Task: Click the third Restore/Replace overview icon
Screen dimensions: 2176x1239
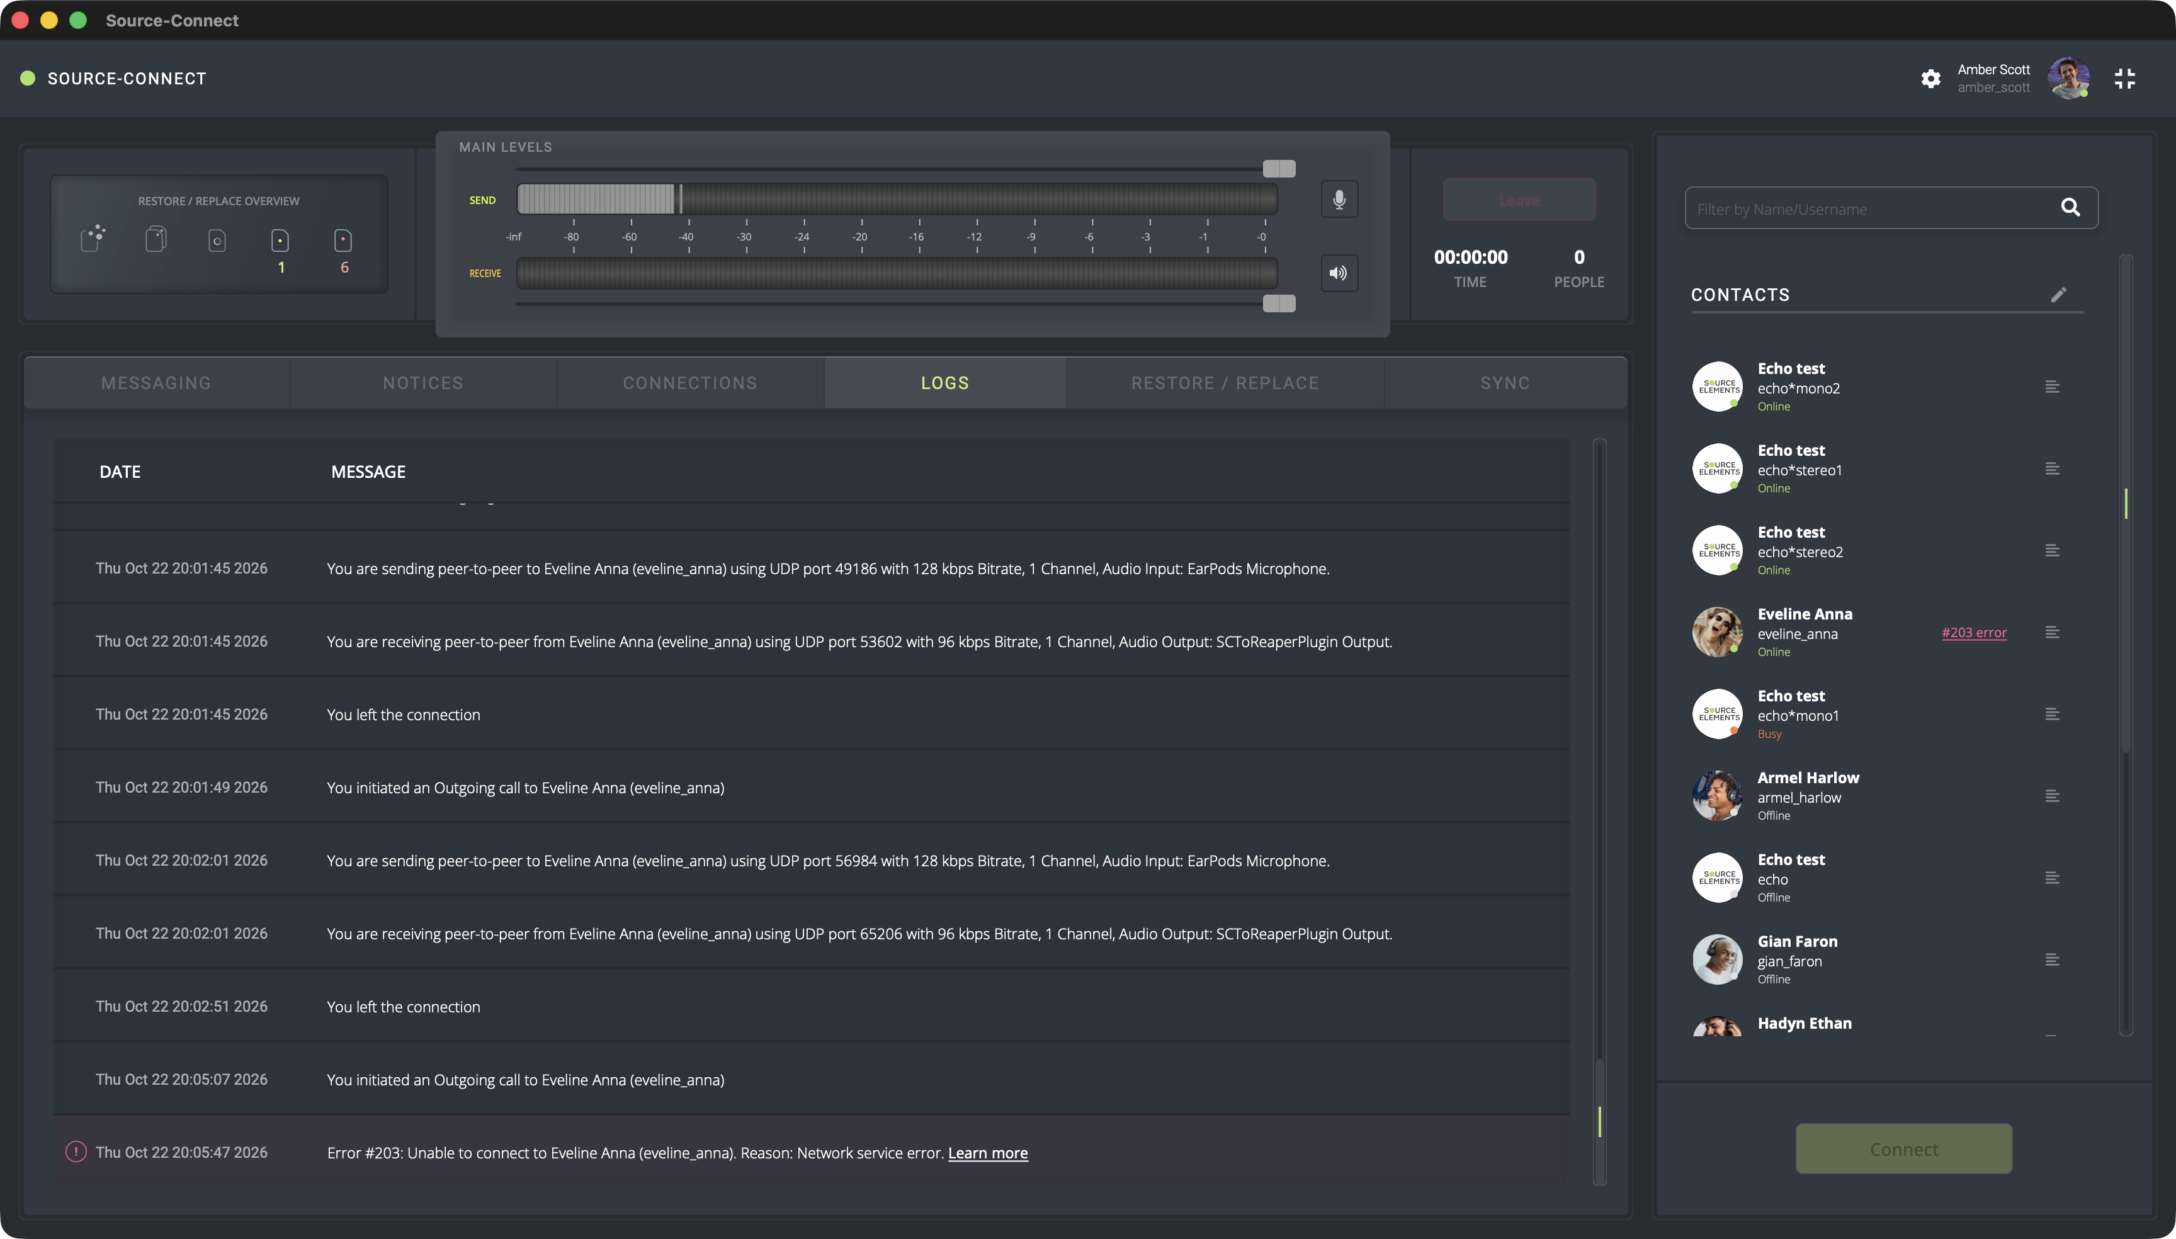Action: pos(217,241)
